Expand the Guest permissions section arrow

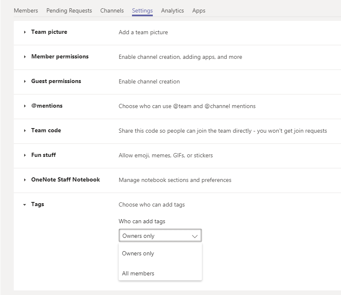(x=25, y=82)
